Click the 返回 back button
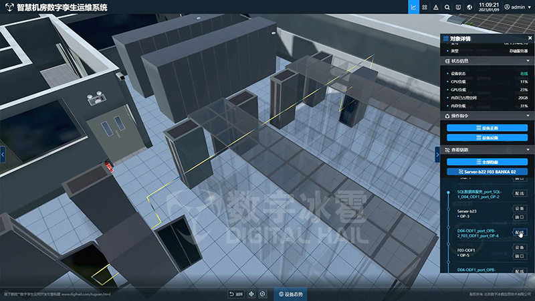This screenshot has height=301, width=535. [236, 294]
